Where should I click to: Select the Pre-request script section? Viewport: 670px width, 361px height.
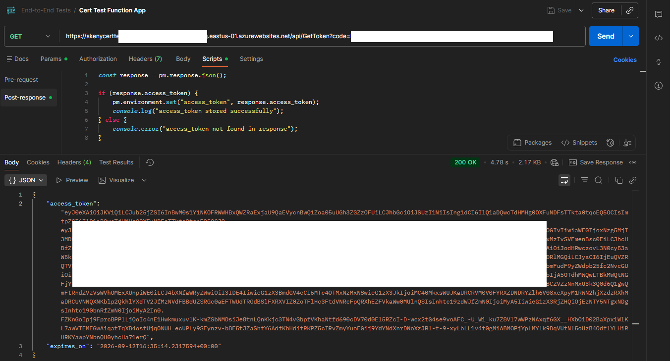(x=21, y=80)
